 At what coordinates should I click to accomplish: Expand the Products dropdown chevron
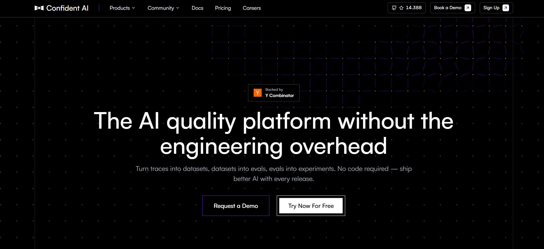click(x=134, y=8)
